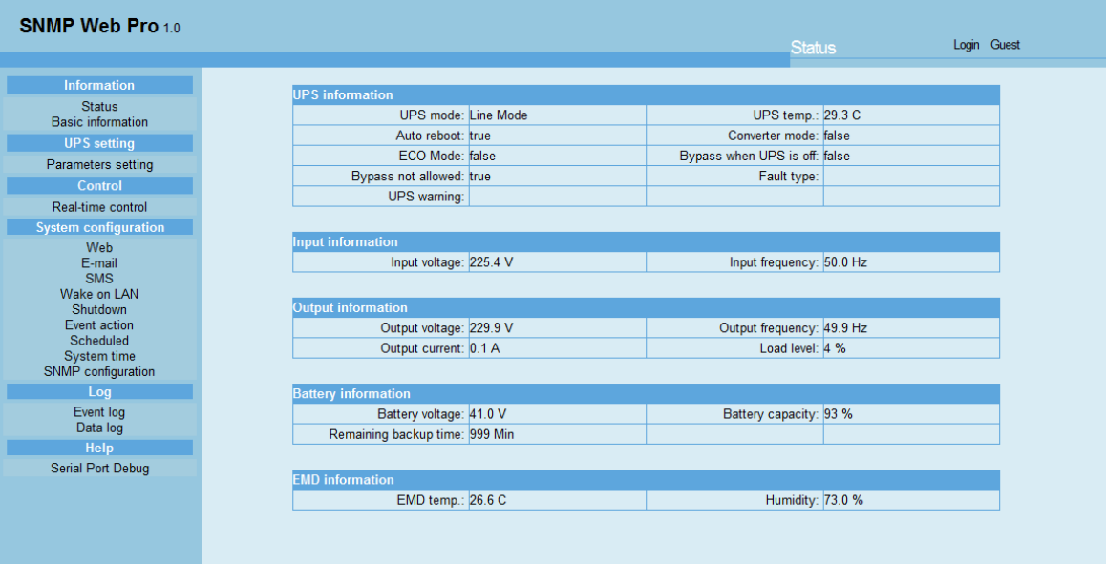Open Basic information page
1106x564 pixels.
pyautogui.click(x=99, y=122)
